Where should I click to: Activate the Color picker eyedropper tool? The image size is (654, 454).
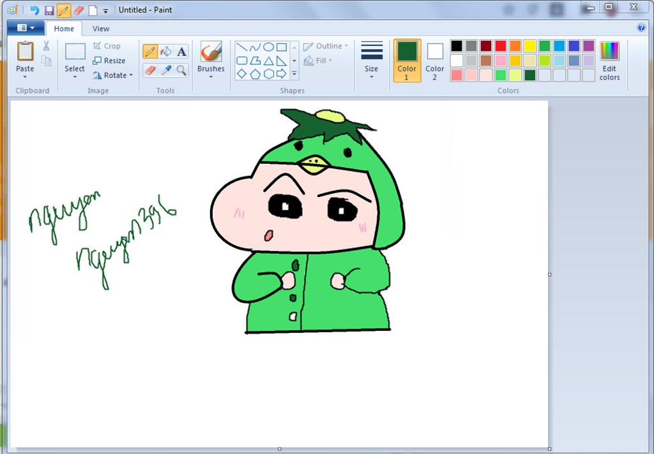165,70
